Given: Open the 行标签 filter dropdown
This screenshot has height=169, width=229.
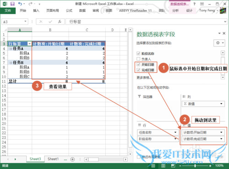Looking at the screenshot, I should (x=29, y=44).
